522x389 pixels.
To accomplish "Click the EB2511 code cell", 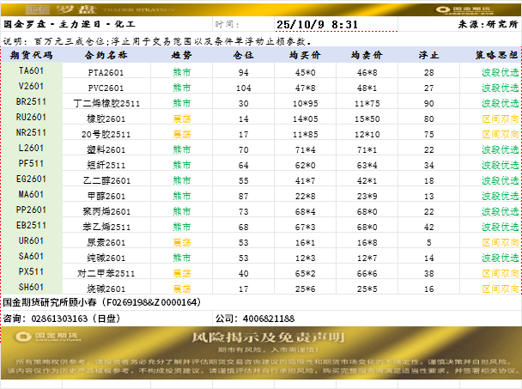I will coord(31,225).
